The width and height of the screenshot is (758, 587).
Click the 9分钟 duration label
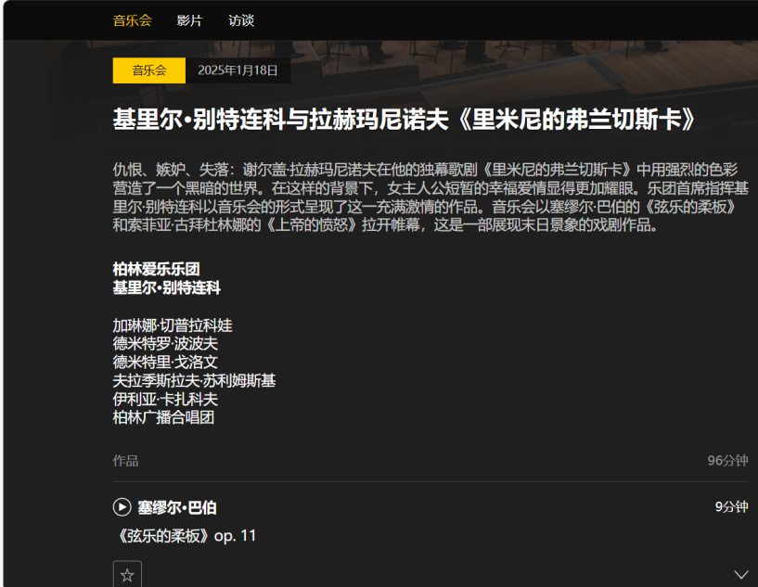coord(731,507)
